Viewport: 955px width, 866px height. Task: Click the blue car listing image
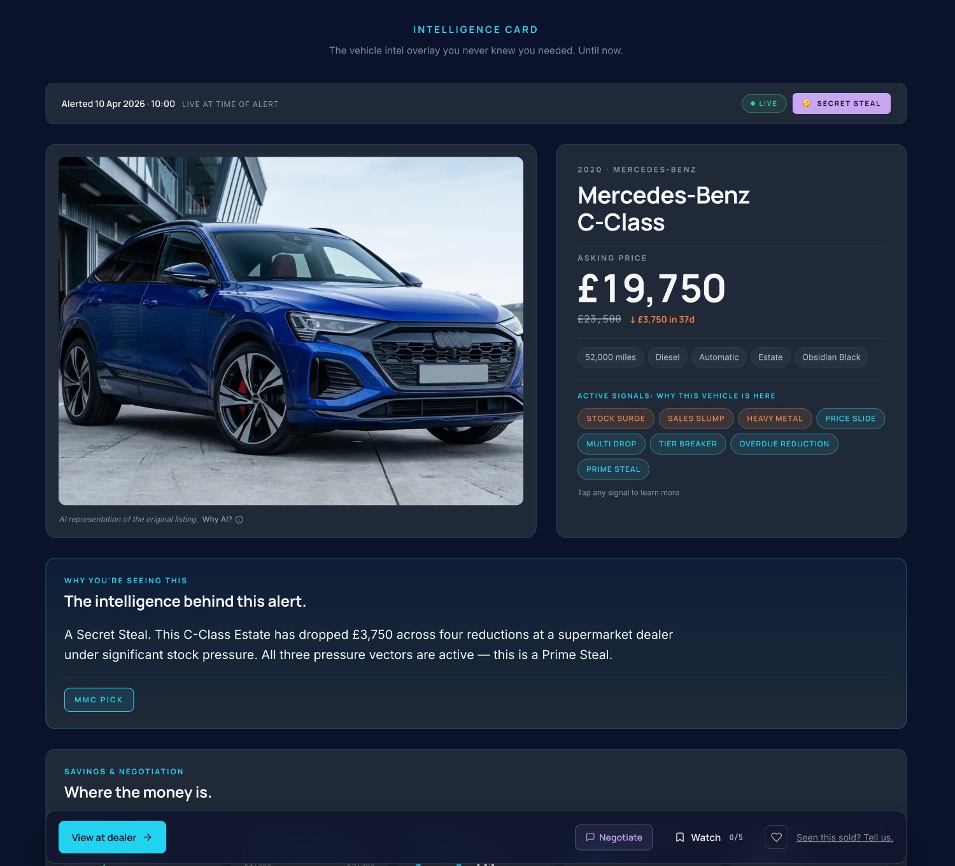pos(291,331)
